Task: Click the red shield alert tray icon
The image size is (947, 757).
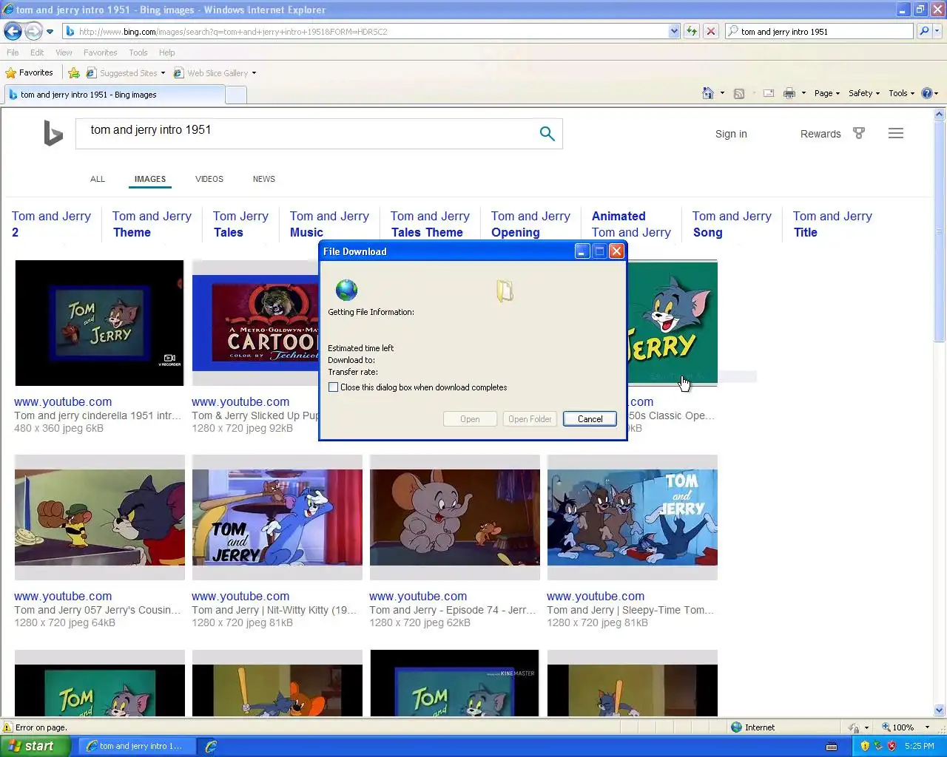Action: tap(892, 746)
